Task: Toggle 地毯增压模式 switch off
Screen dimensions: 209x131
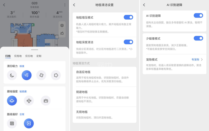Action: 128,17
